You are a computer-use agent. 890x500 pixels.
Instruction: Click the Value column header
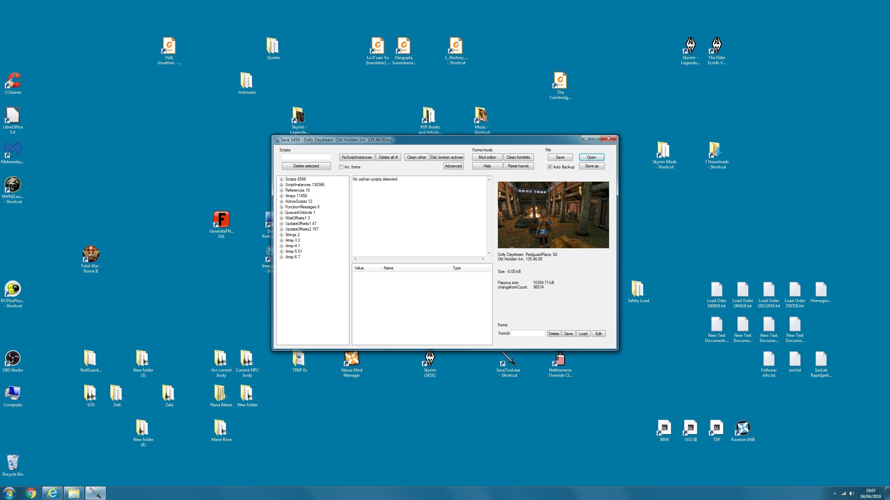366,268
